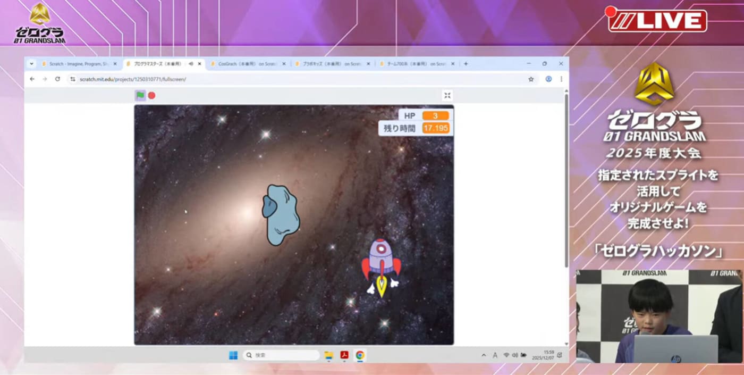Image resolution: width=744 pixels, height=375 pixels.
Task: Open the tab search dropdown arrow
Action: (31, 64)
